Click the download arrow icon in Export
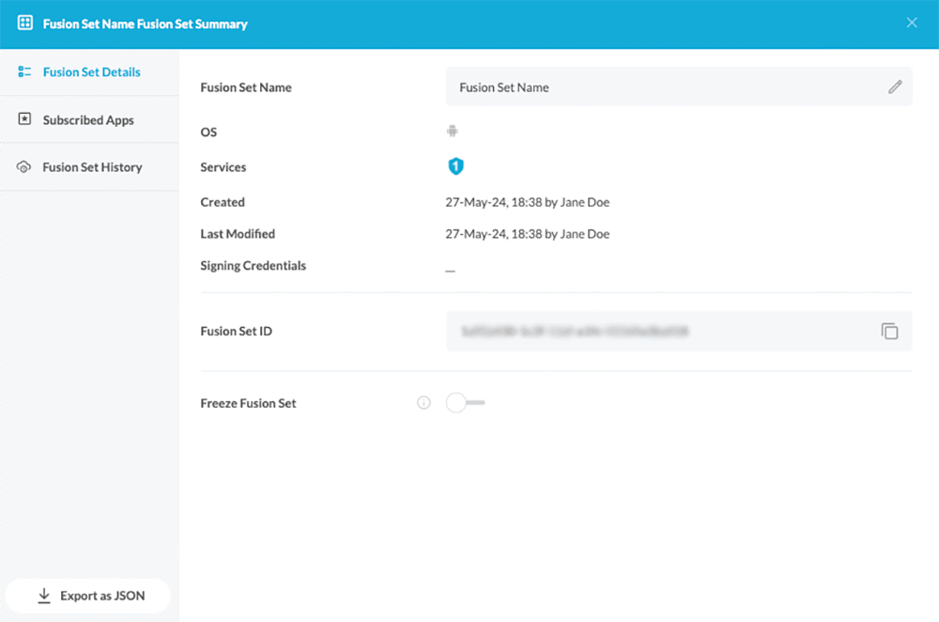Image resolution: width=939 pixels, height=622 pixels. click(43, 596)
